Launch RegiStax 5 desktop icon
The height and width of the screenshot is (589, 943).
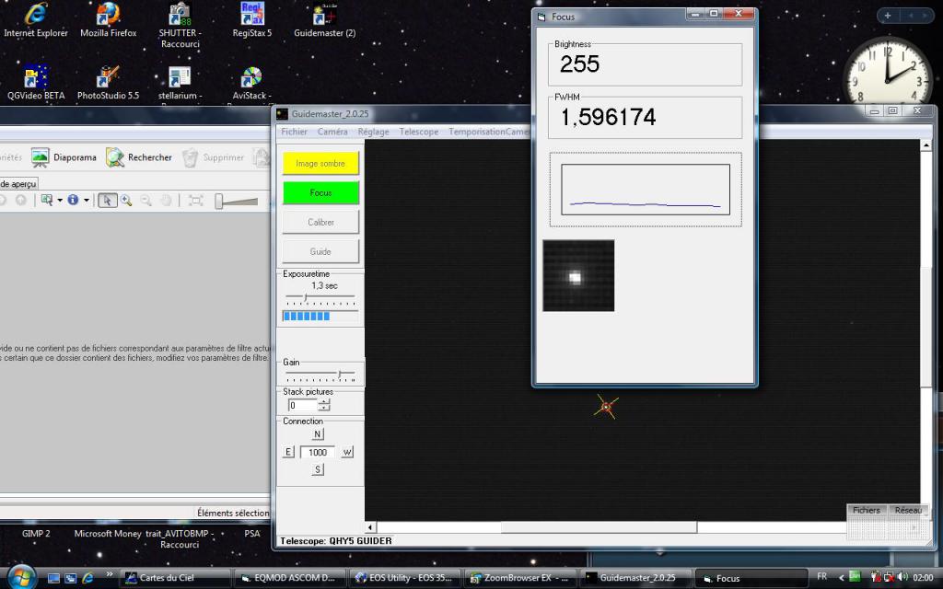pos(252,20)
